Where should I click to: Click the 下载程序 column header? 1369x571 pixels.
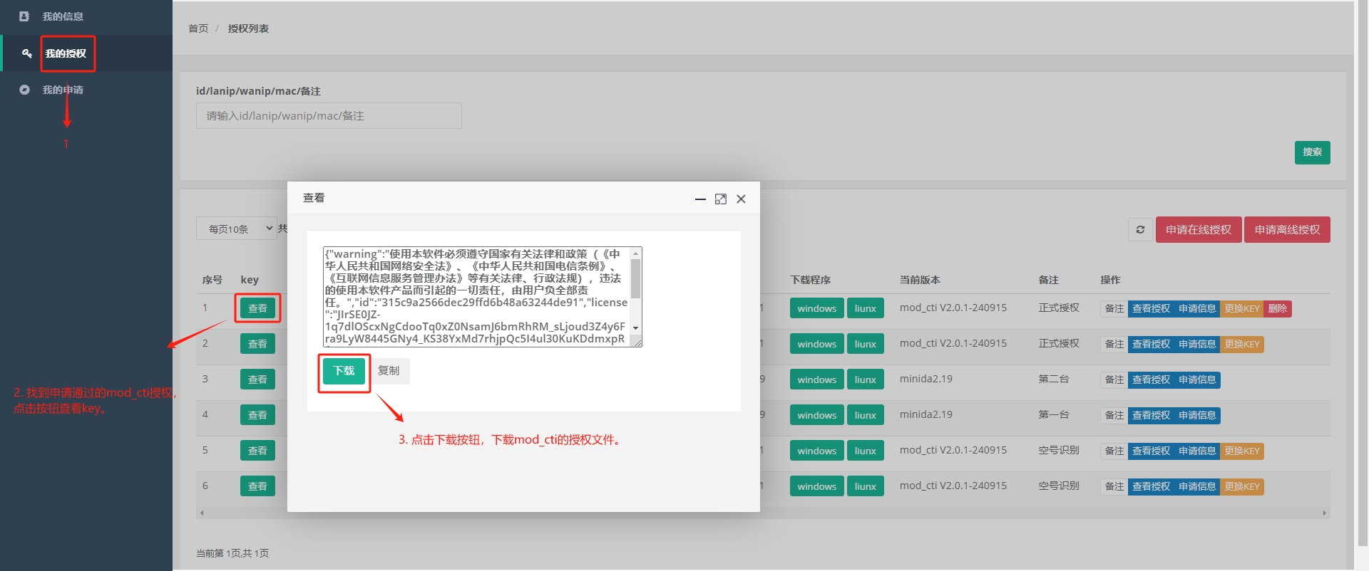(810, 280)
